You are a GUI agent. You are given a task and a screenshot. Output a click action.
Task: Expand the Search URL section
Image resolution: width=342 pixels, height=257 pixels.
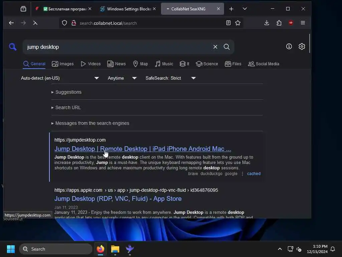(66, 107)
